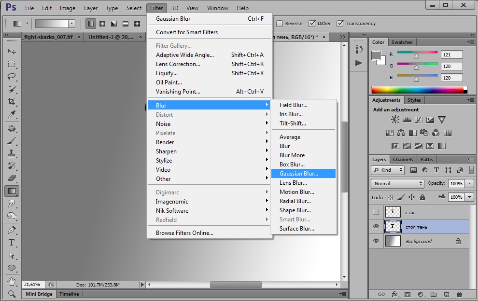Choose Gaussian Blur... in Blur submenu
478x301 pixels.
click(303, 173)
